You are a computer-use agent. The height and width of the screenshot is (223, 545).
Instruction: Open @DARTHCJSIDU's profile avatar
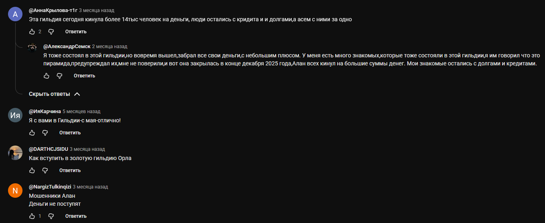(15, 152)
